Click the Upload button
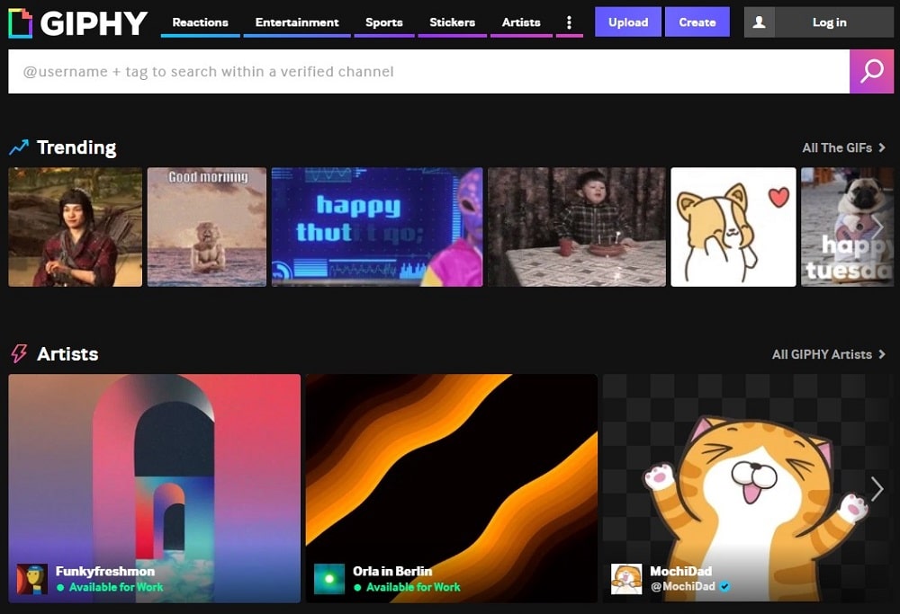The image size is (900, 614). 628,22
